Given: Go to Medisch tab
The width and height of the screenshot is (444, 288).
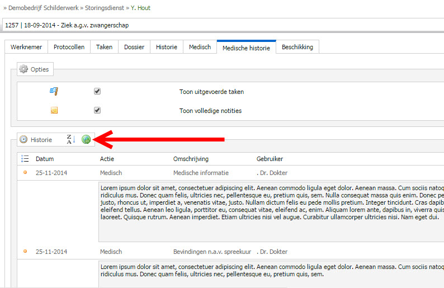Looking at the screenshot, I should pyautogui.click(x=200, y=47).
